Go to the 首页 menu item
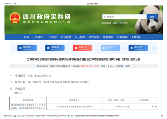This screenshot has height=119, width=167. point(26,37)
